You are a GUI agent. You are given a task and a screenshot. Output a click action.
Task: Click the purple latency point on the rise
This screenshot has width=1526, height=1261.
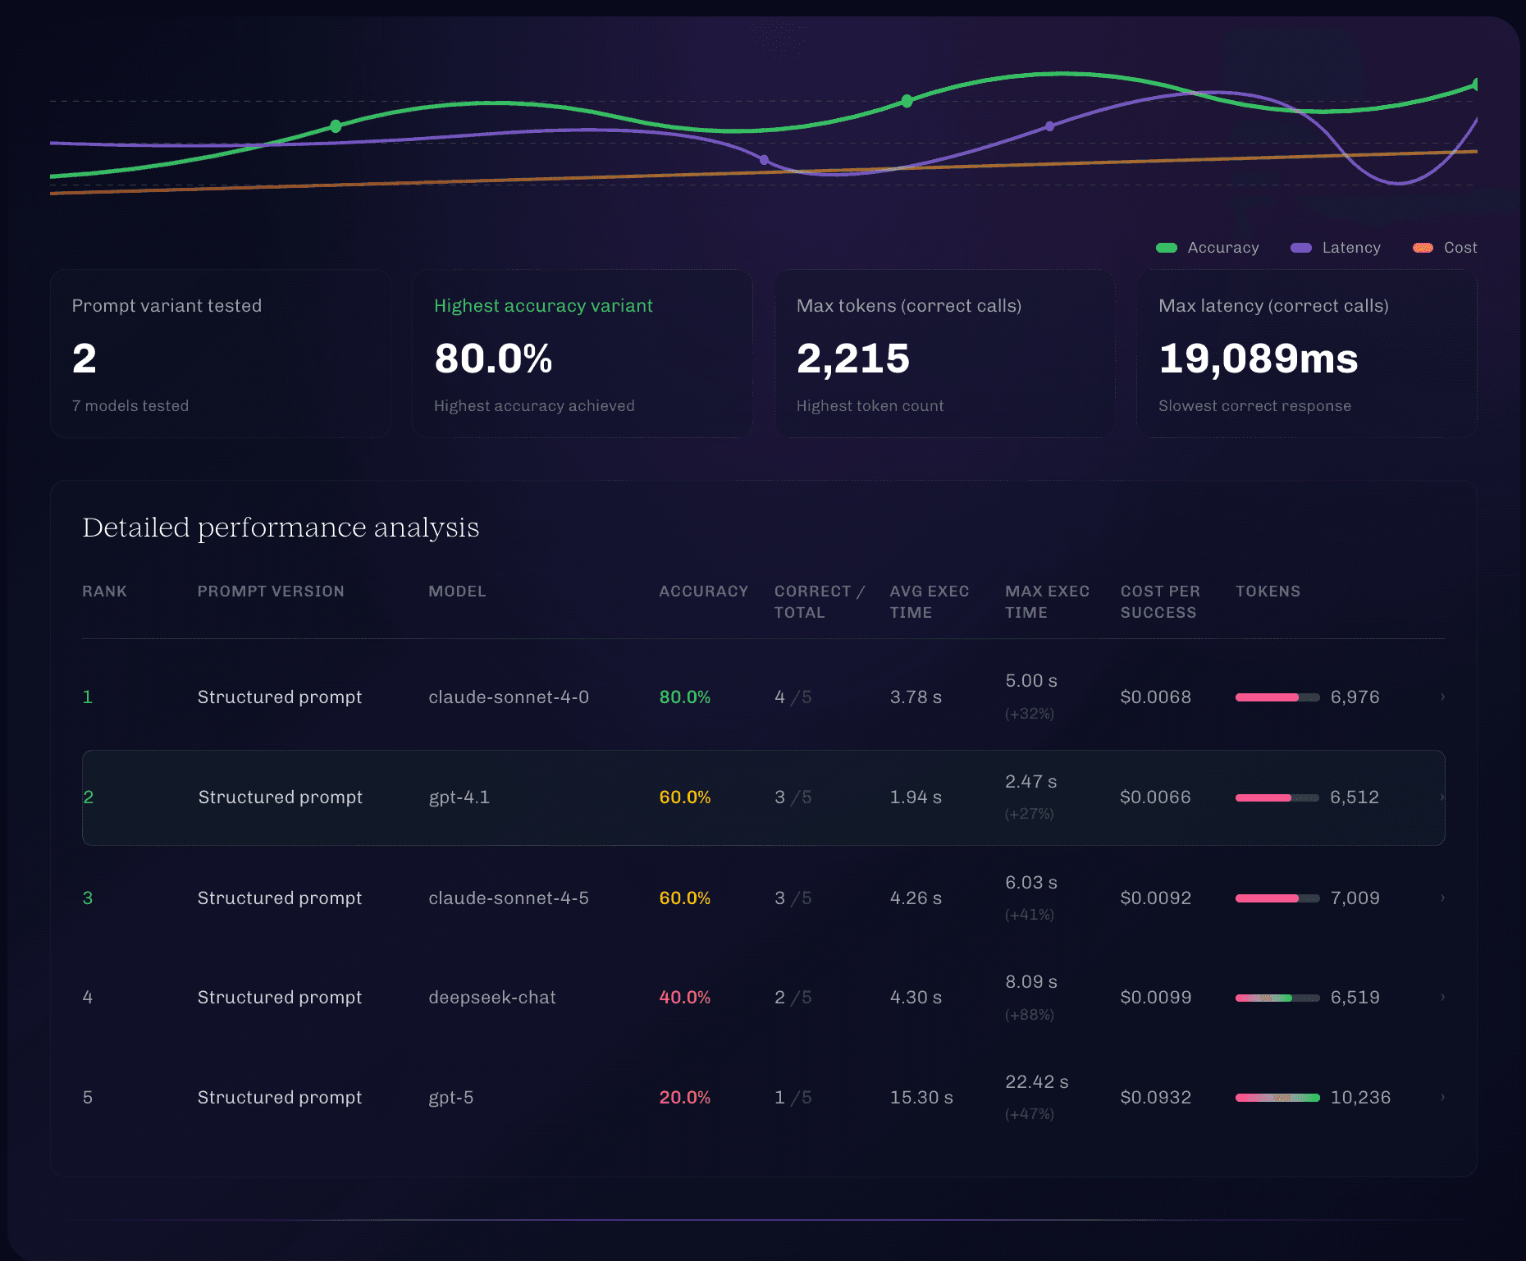click(x=1050, y=126)
